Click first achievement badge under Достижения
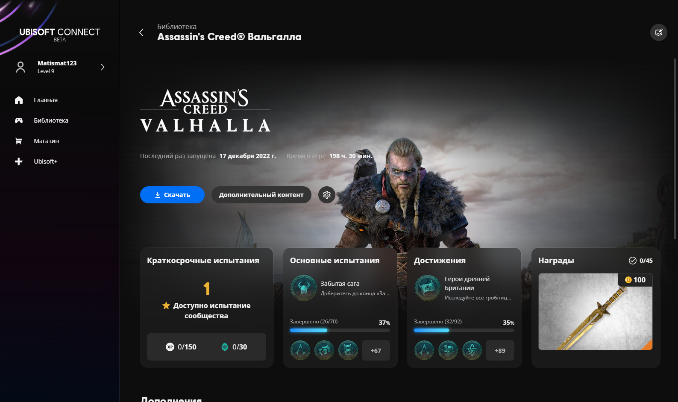The width and height of the screenshot is (678, 402). 424,350
